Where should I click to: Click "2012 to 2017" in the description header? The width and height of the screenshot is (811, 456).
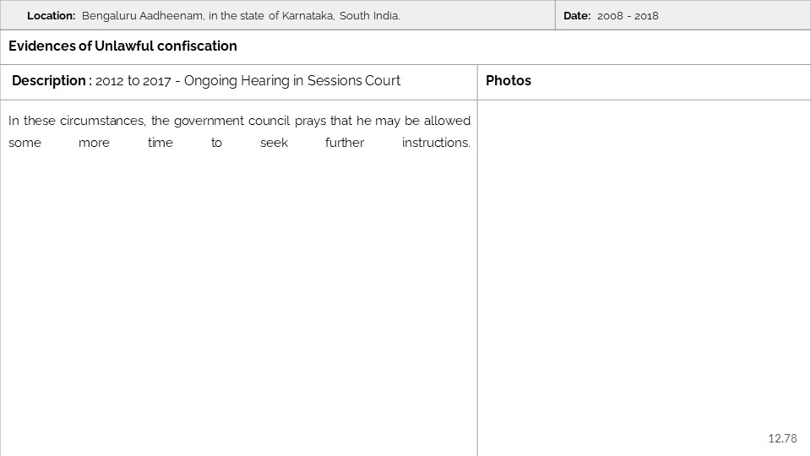click(133, 81)
